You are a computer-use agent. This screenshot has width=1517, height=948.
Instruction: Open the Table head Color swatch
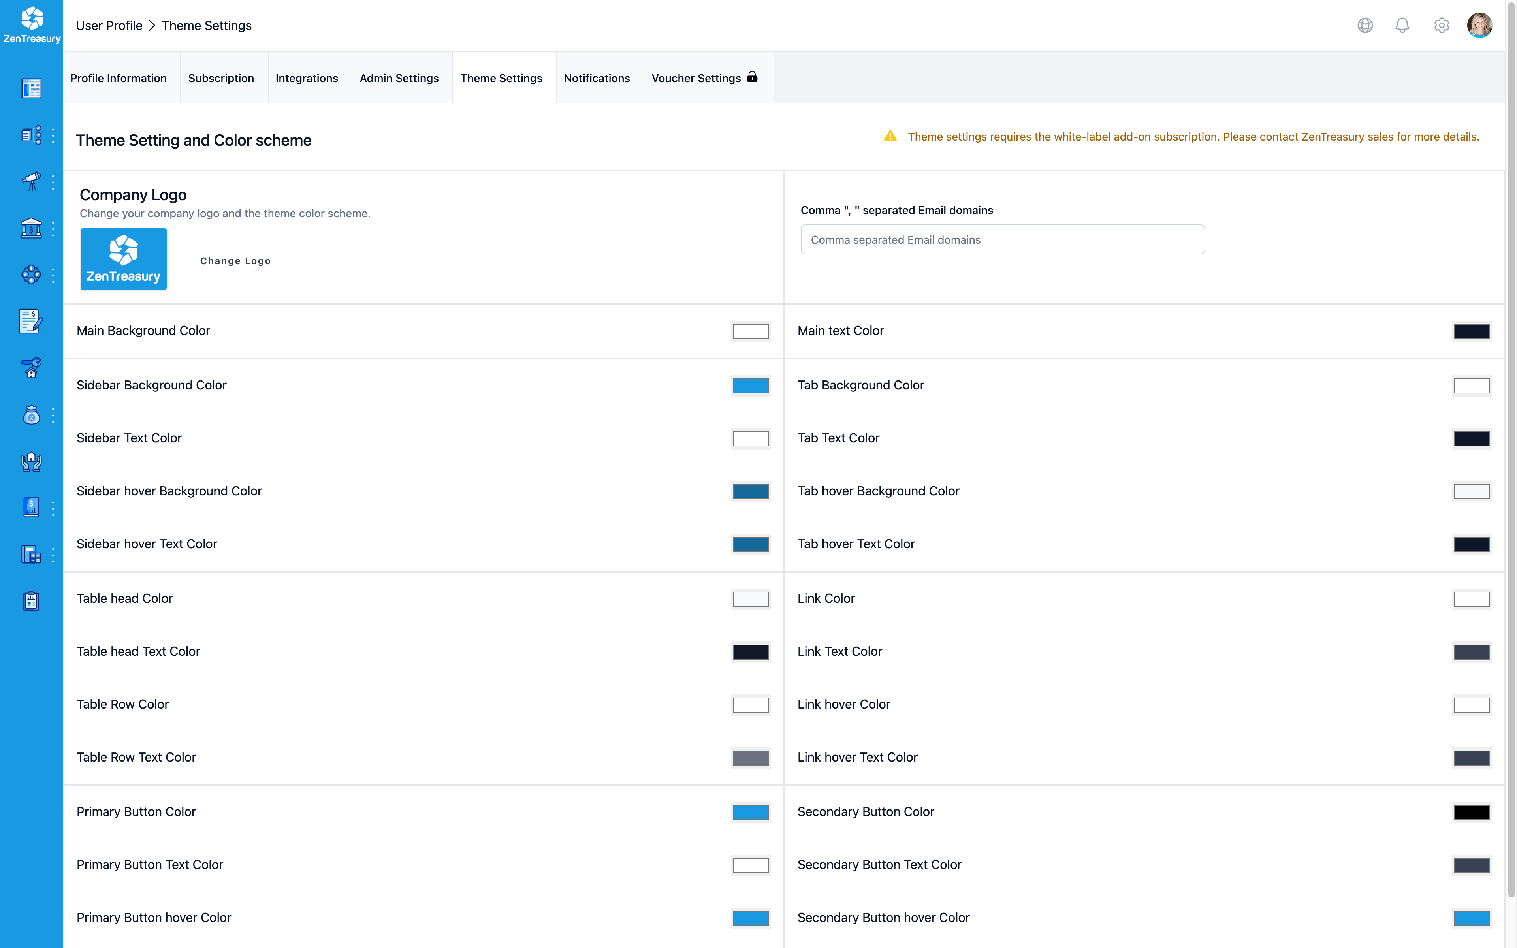pos(750,599)
